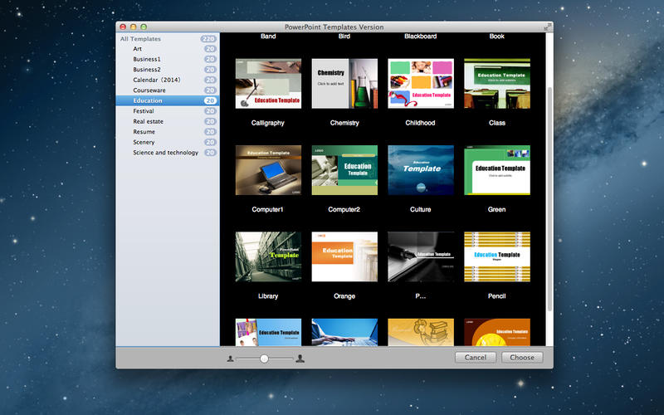This screenshot has height=415, width=664.
Task: Pick the Chemistry template thumbnail
Action: pyautogui.click(x=344, y=84)
